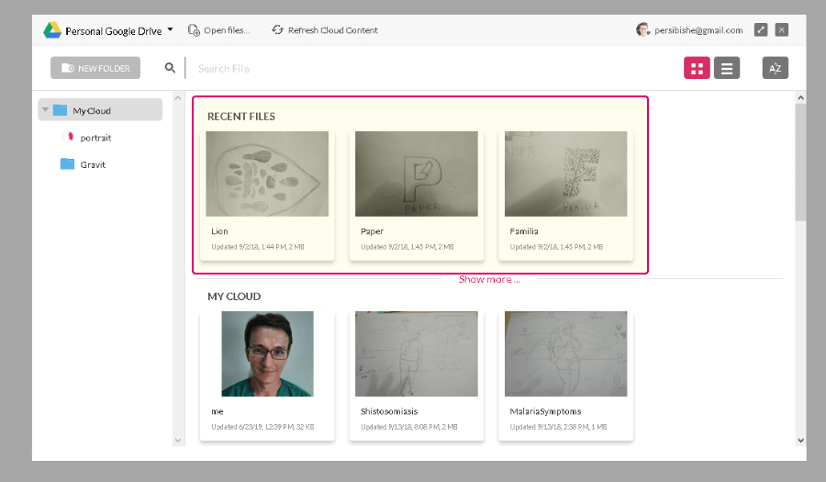Image resolution: width=826 pixels, height=482 pixels.
Task: Click the Gravit folder icon
Action: pyautogui.click(x=67, y=163)
